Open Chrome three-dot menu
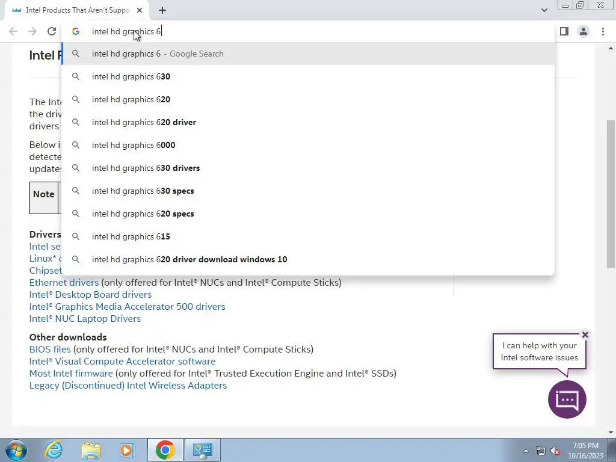Screen dimensions: 616x462 point(603,31)
